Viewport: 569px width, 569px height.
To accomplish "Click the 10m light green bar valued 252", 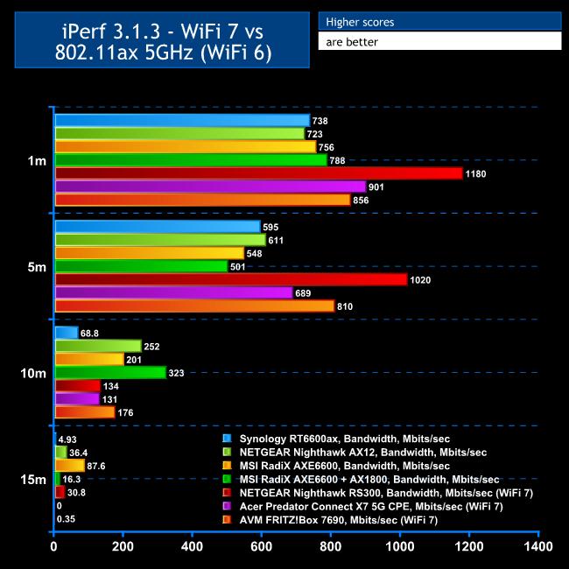I will coord(98,346).
